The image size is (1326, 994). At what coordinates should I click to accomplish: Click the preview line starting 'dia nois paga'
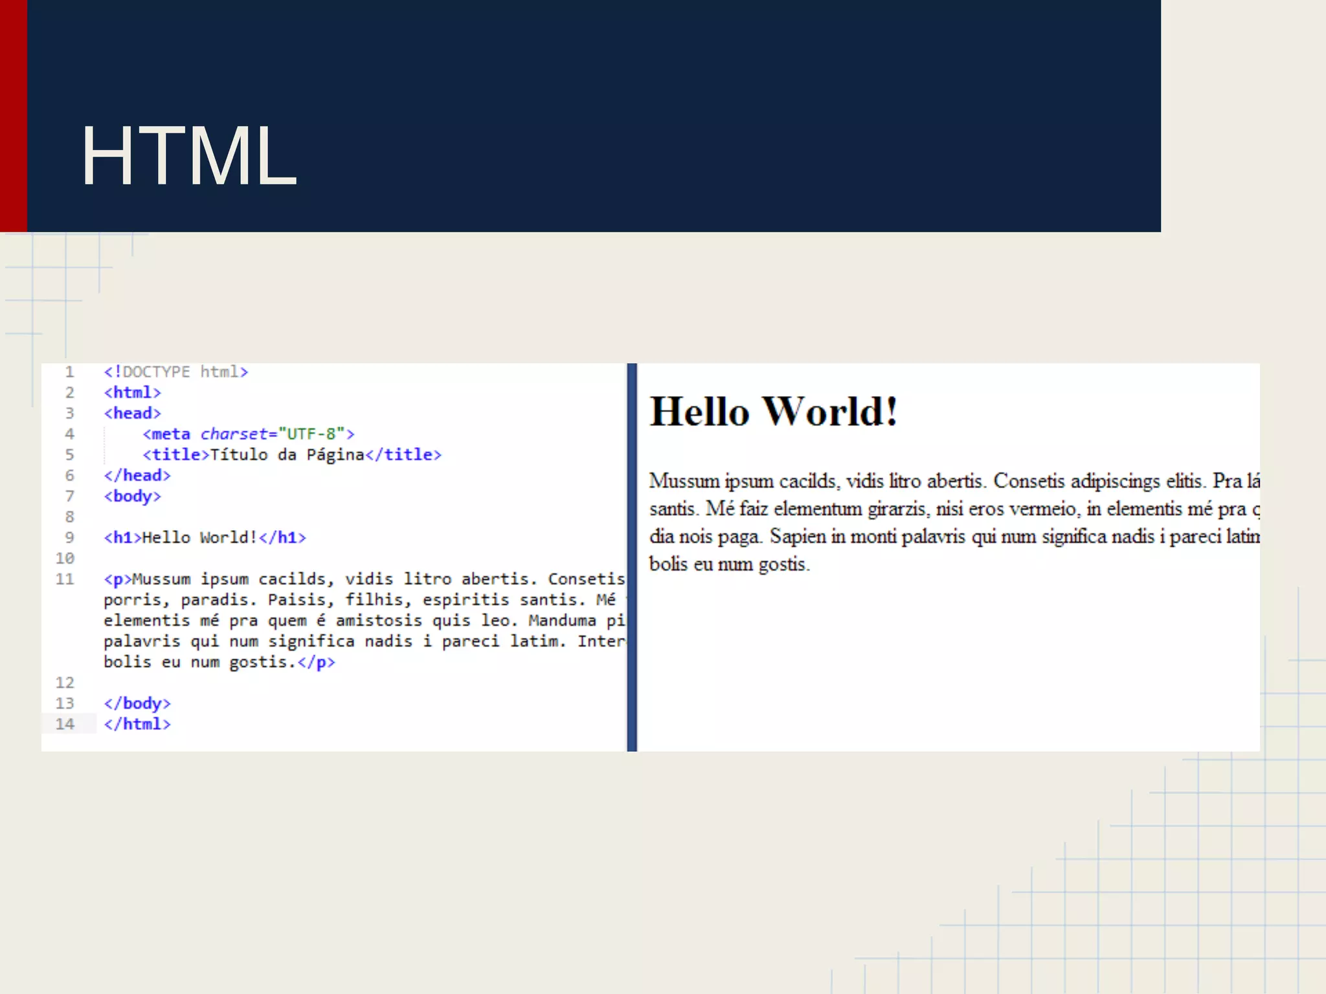coord(954,536)
